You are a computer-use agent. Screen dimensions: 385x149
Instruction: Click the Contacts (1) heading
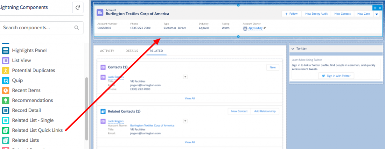118,67
